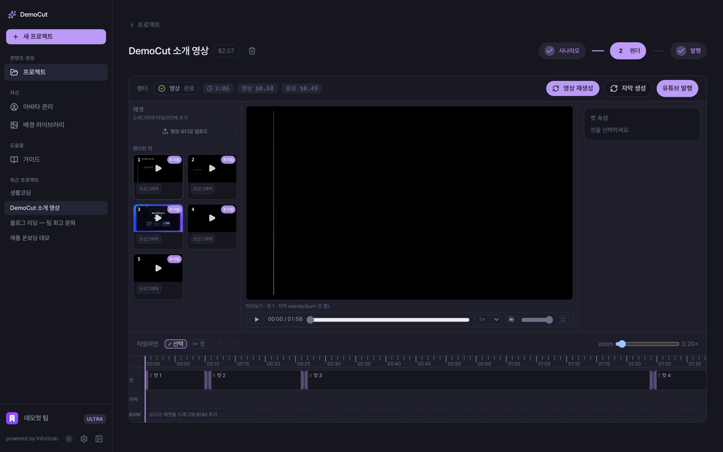Toggle light theme with sun icon
The width and height of the screenshot is (723, 452).
[69, 439]
